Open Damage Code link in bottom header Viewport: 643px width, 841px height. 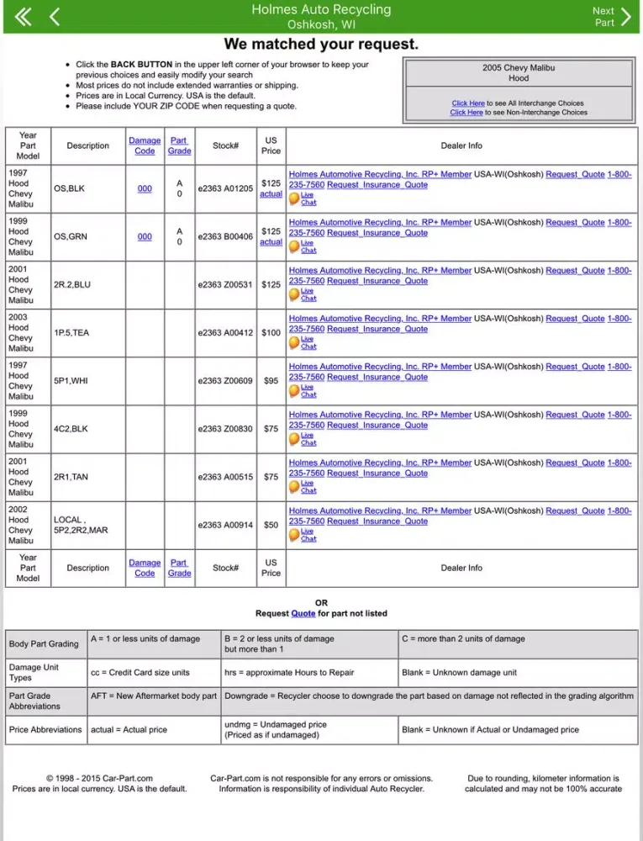[145, 568]
